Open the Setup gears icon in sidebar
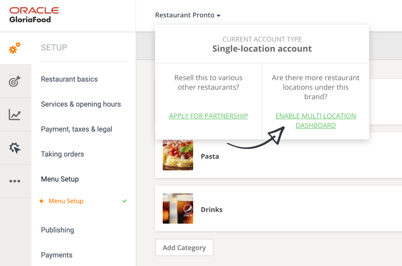Viewport: 402px width, 266px height. [x=15, y=48]
